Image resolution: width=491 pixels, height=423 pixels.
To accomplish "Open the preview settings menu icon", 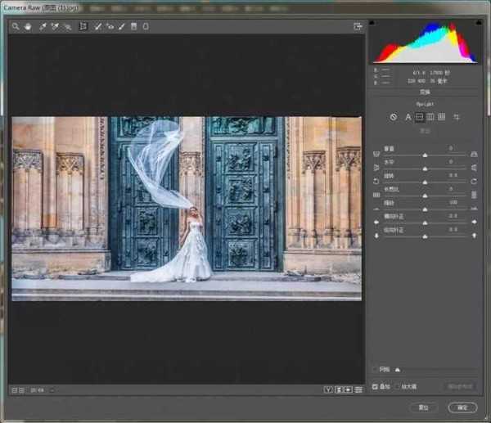I will pos(359,389).
